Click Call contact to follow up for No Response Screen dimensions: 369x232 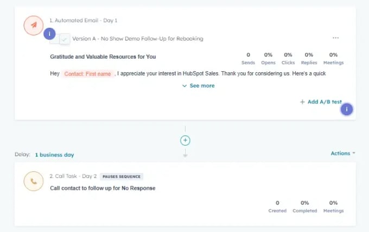click(103, 188)
